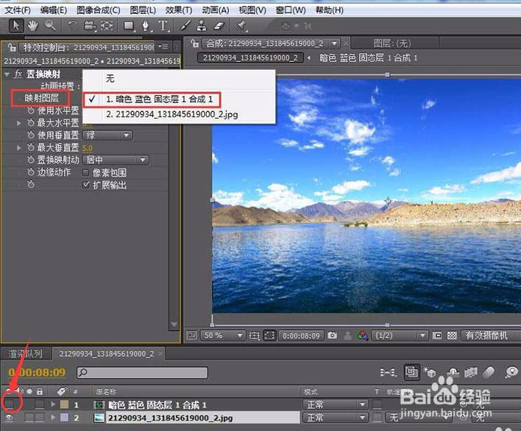Open the effects panel options menu button
521x431 pixels.
pyautogui.click(x=163, y=46)
